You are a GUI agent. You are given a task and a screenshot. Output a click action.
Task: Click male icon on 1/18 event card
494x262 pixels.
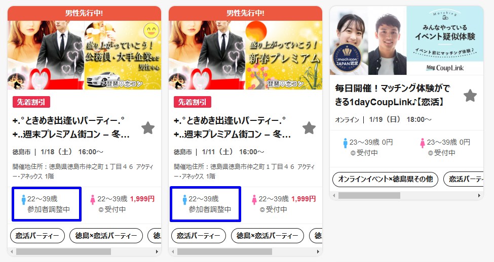tap(23, 200)
